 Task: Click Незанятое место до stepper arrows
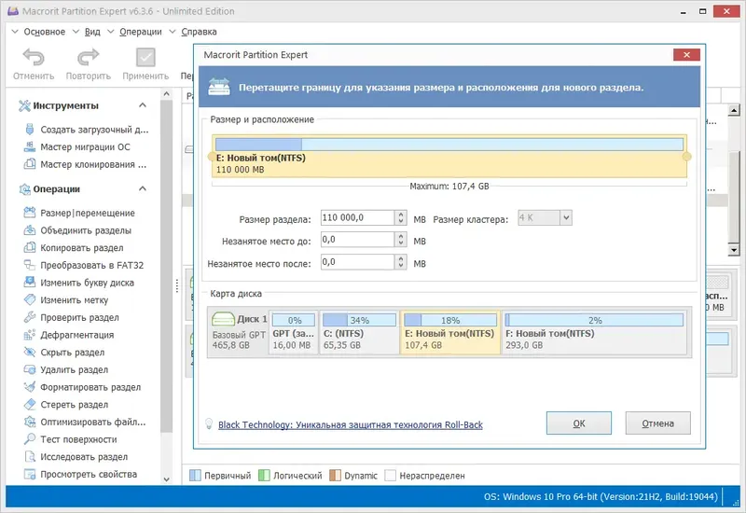click(x=401, y=240)
